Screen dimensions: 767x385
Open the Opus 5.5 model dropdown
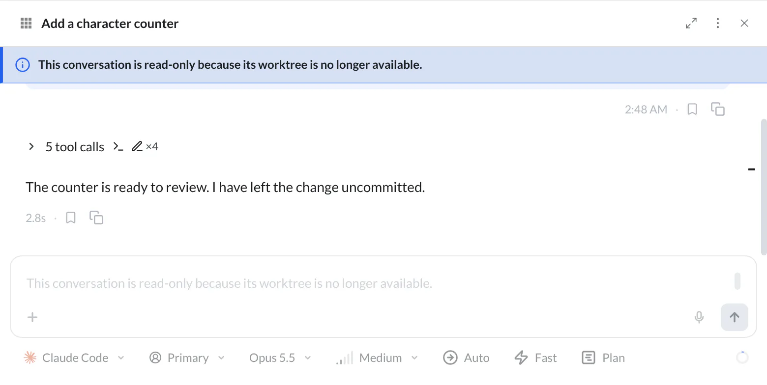[280, 358]
